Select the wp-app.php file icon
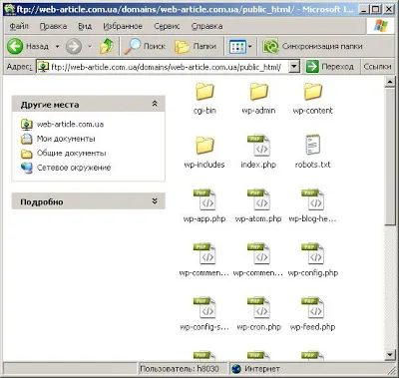This screenshot has width=399, height=378. pyautogui.click(x=204, y=199)
